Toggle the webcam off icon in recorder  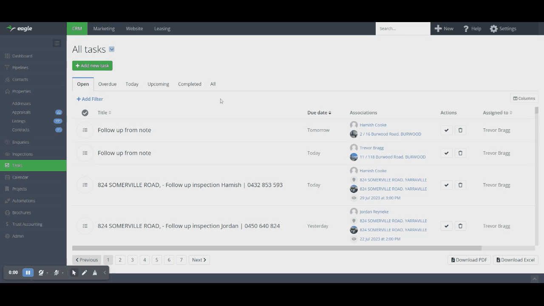[41, 273]
